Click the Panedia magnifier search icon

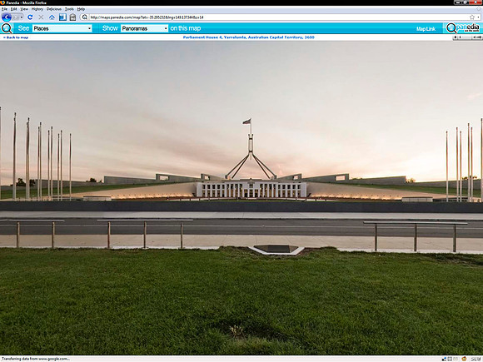click(7, 28)
